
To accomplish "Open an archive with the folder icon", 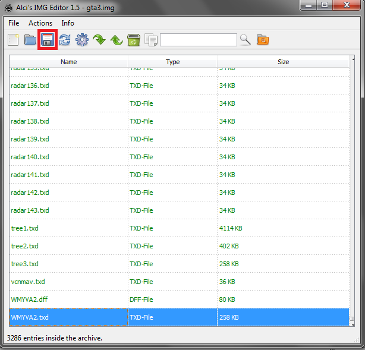I will tap(30, 40).
